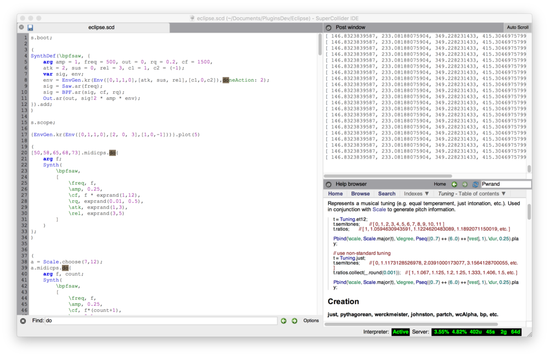Click '.plot(5)' on line 17
The width and height of the screenshot is (549, 357).
point(187,135)
